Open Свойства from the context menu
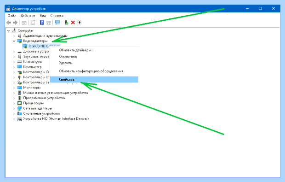 (x=94, y=79)
